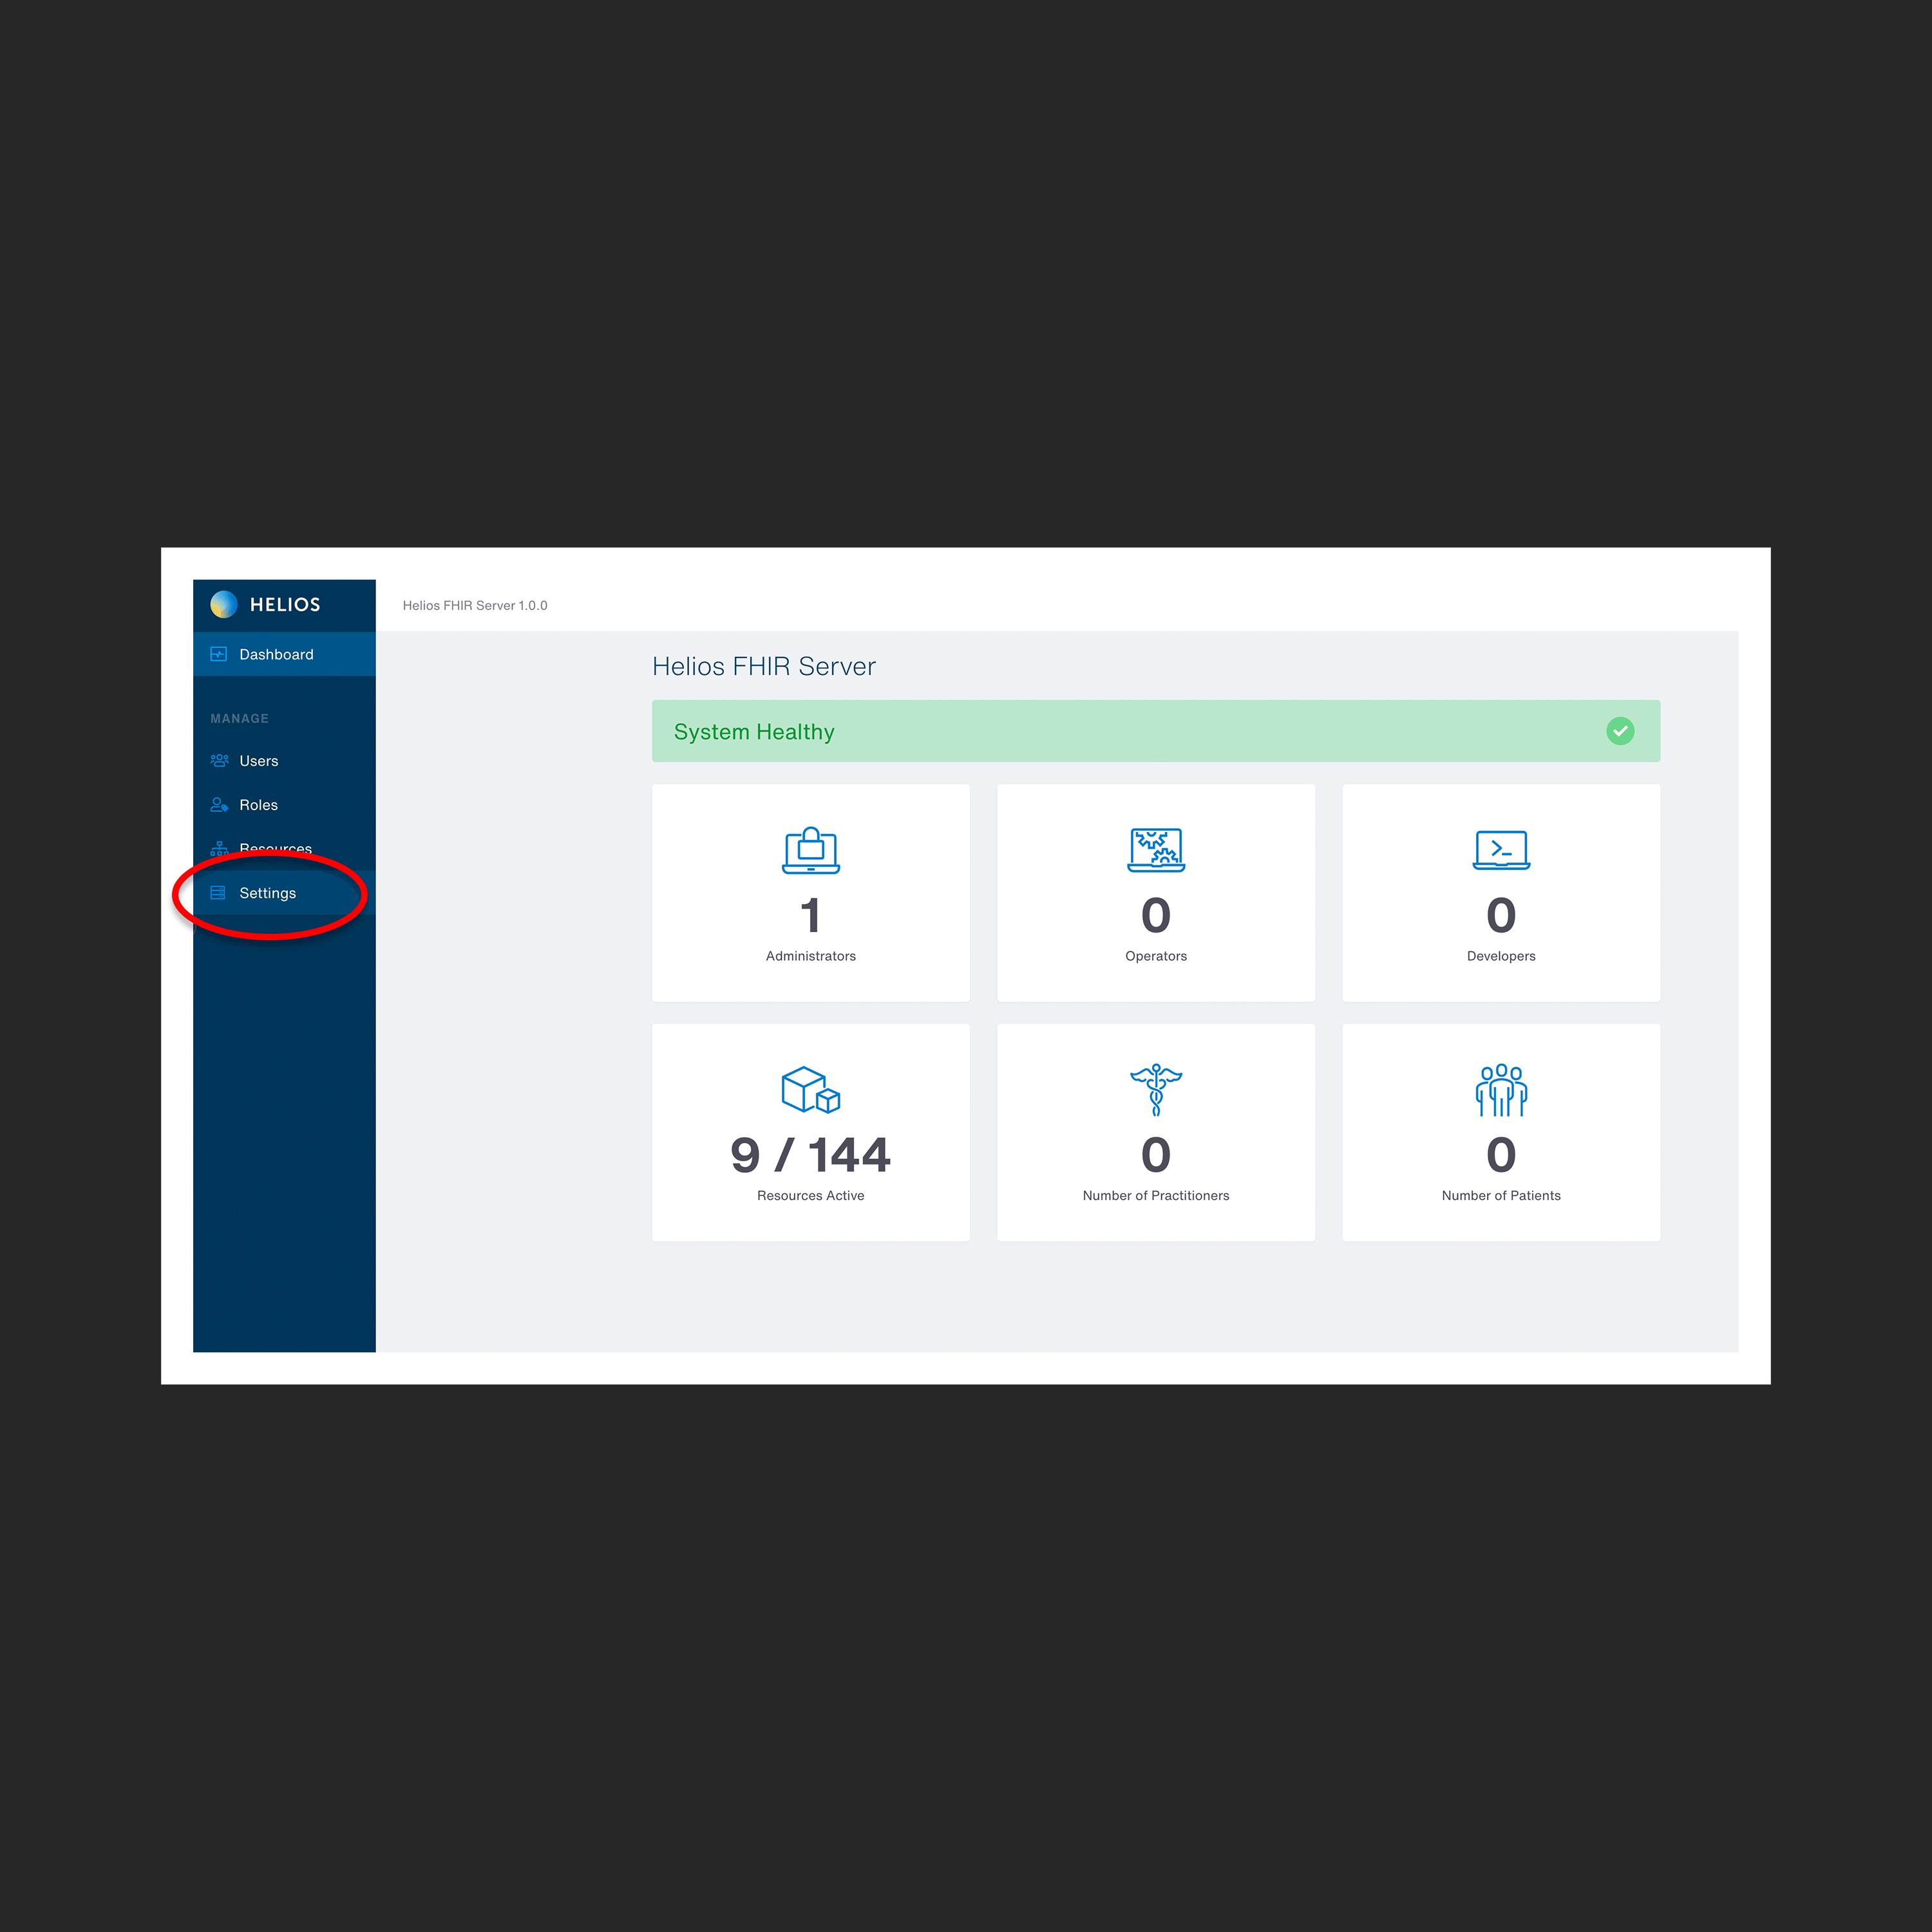Go to the Roles page
1932x1932 pixels.
coord(284,805)
